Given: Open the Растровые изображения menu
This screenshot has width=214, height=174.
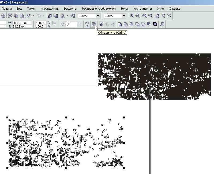Looking at the screenshot, I should [x=99, y=9].
